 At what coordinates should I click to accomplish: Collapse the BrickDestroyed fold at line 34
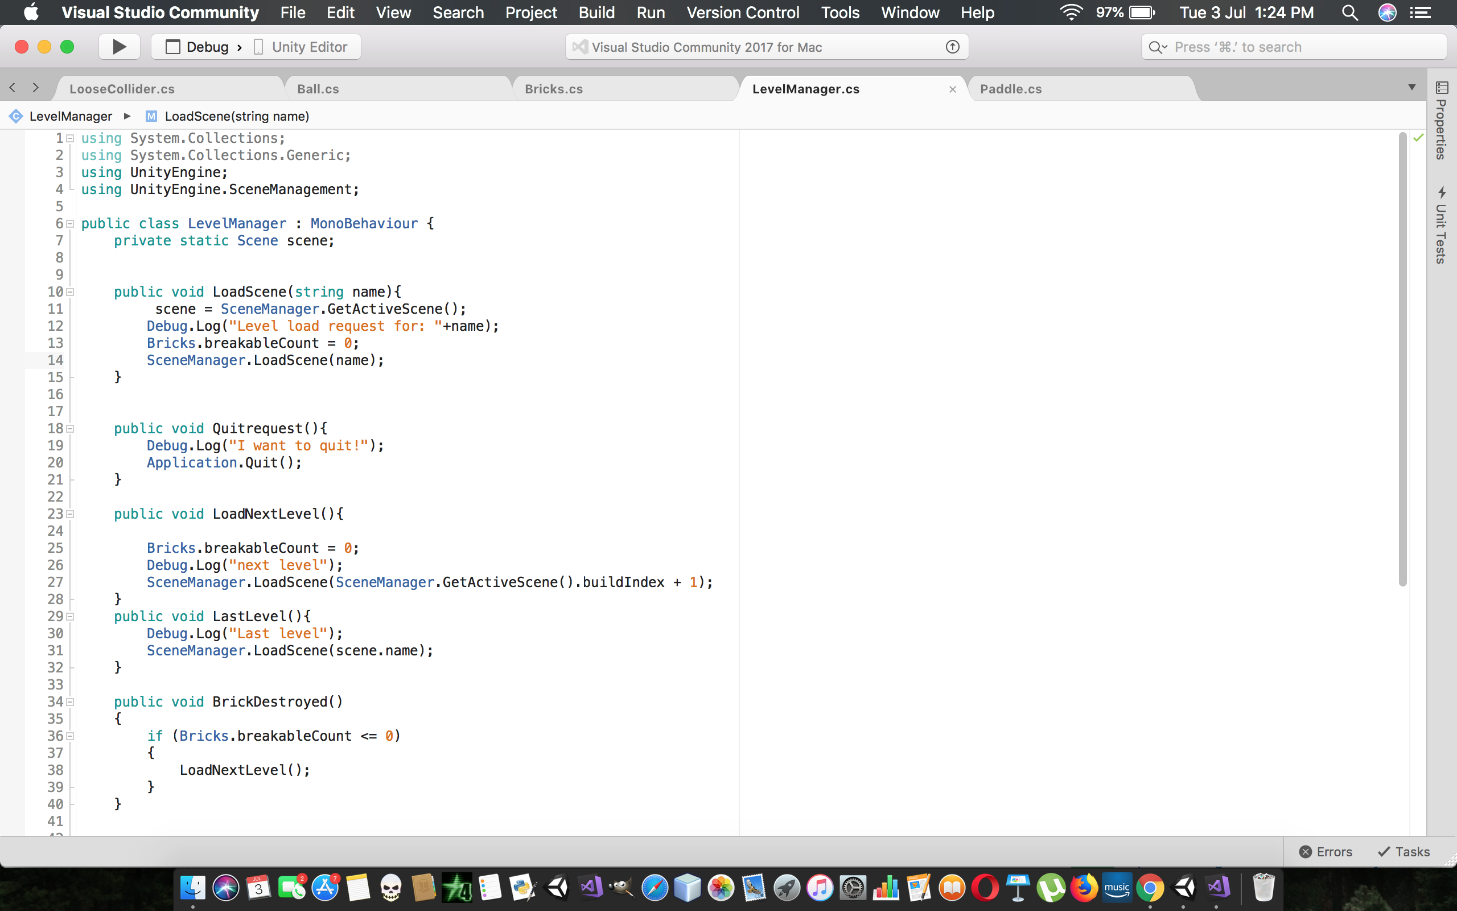[71, 702]
